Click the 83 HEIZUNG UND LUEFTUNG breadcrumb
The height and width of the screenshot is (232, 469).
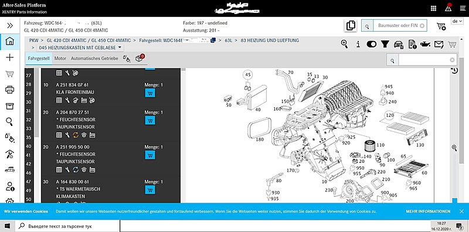(x=270, y=40)
